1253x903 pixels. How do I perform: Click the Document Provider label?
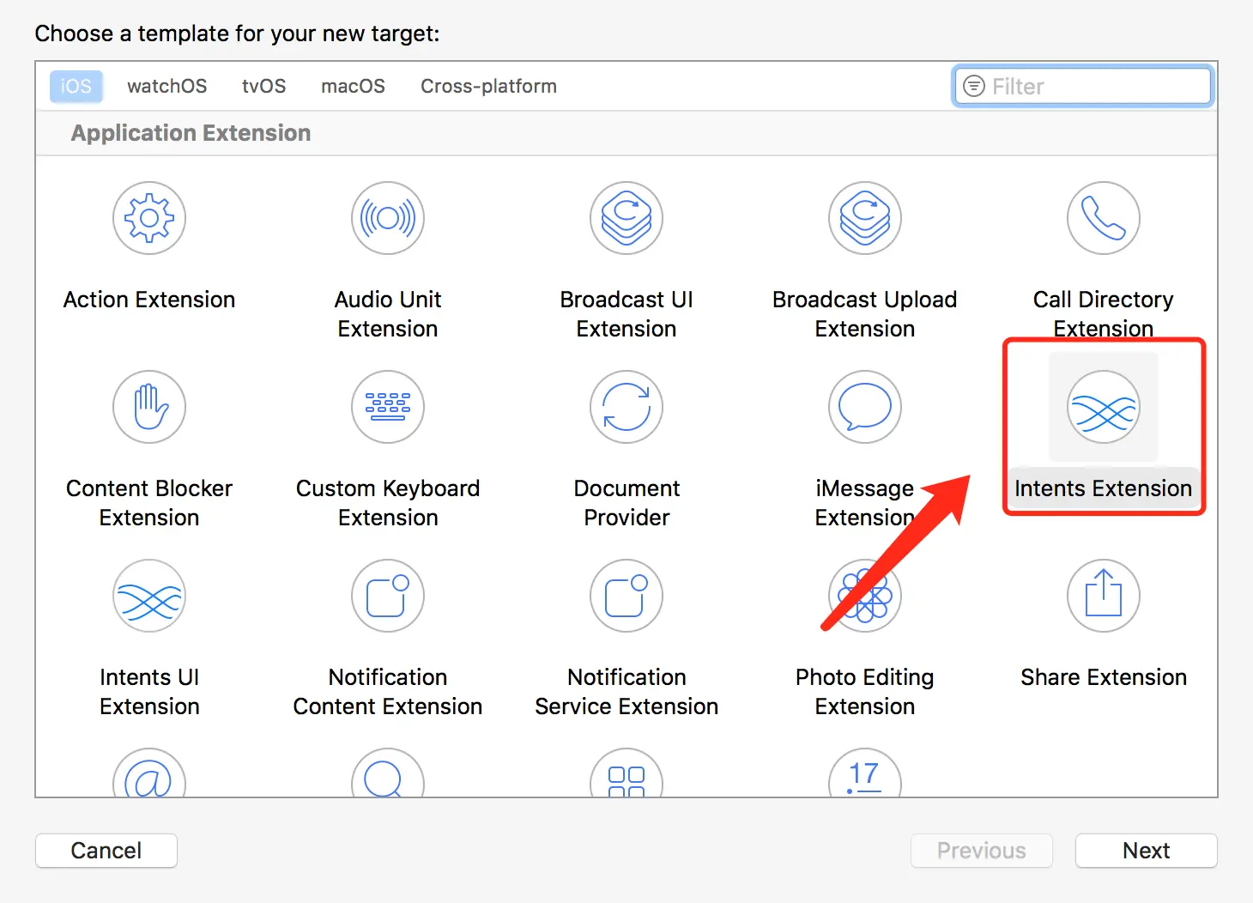(626, 503)
